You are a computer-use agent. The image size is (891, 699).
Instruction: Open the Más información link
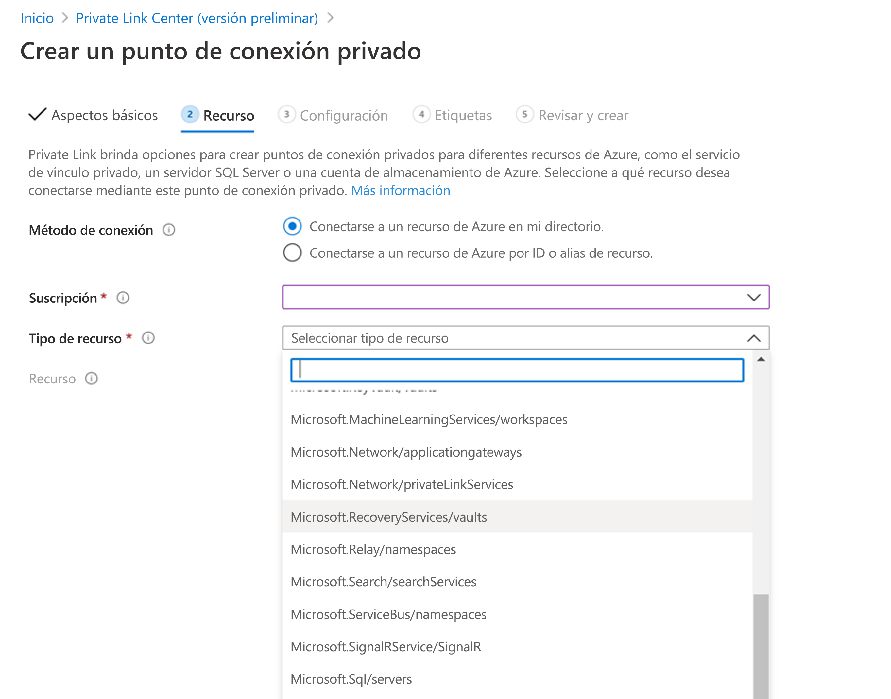pos(401,191)
